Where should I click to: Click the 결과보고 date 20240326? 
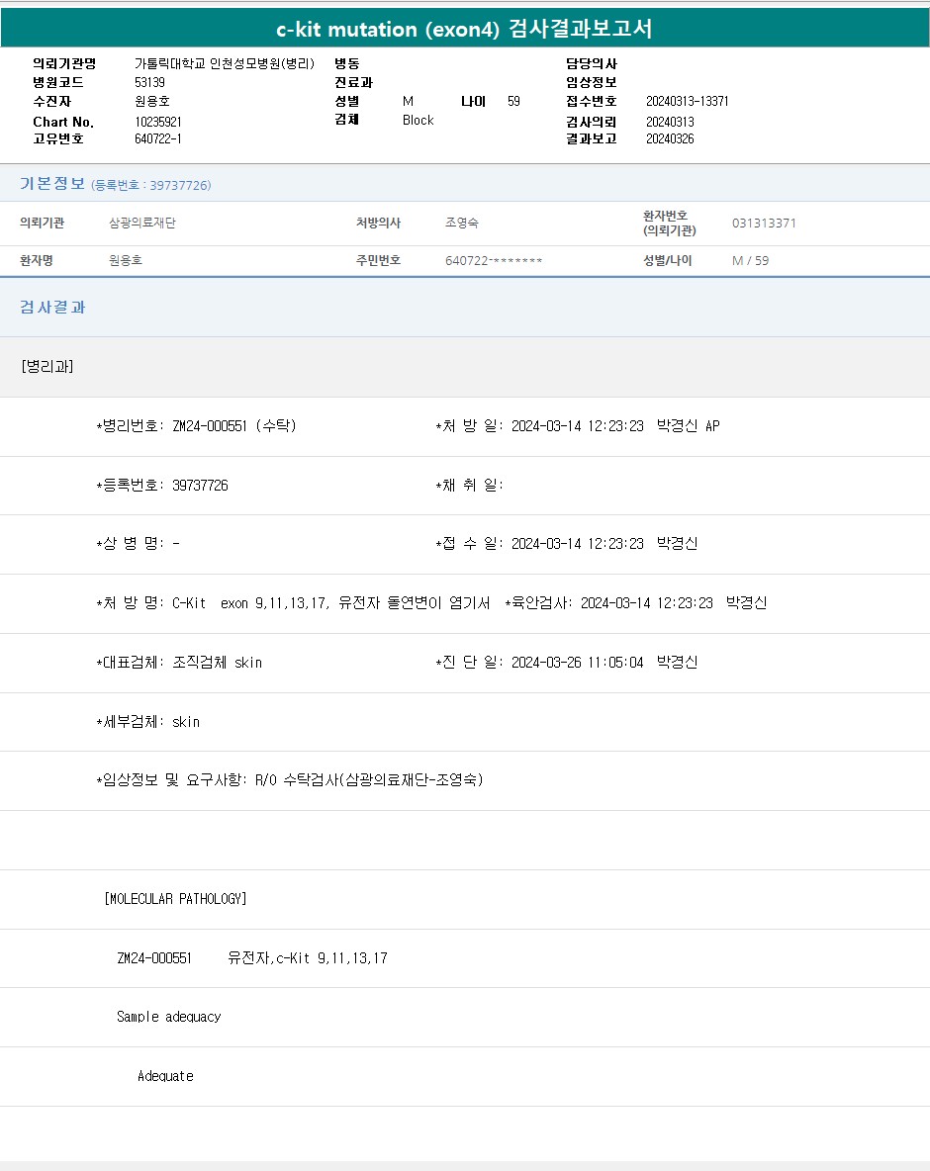(670, 138)
